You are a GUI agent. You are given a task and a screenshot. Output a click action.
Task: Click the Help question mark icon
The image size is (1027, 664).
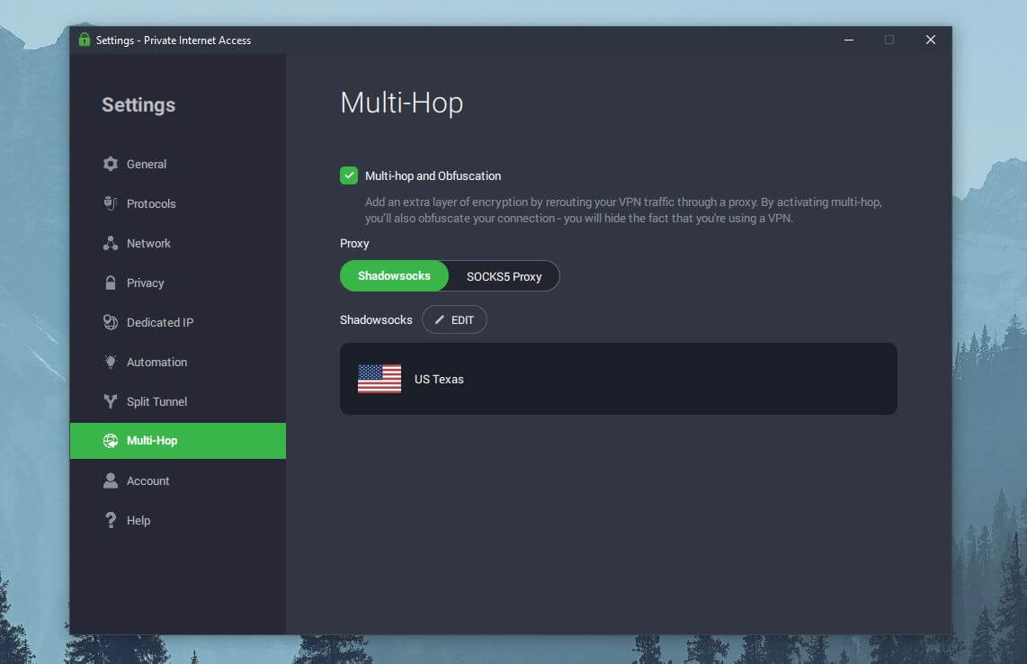click(x=111, y=520)
